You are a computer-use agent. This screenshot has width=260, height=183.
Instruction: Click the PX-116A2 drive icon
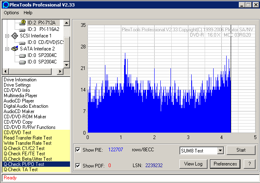click(22, 30)
